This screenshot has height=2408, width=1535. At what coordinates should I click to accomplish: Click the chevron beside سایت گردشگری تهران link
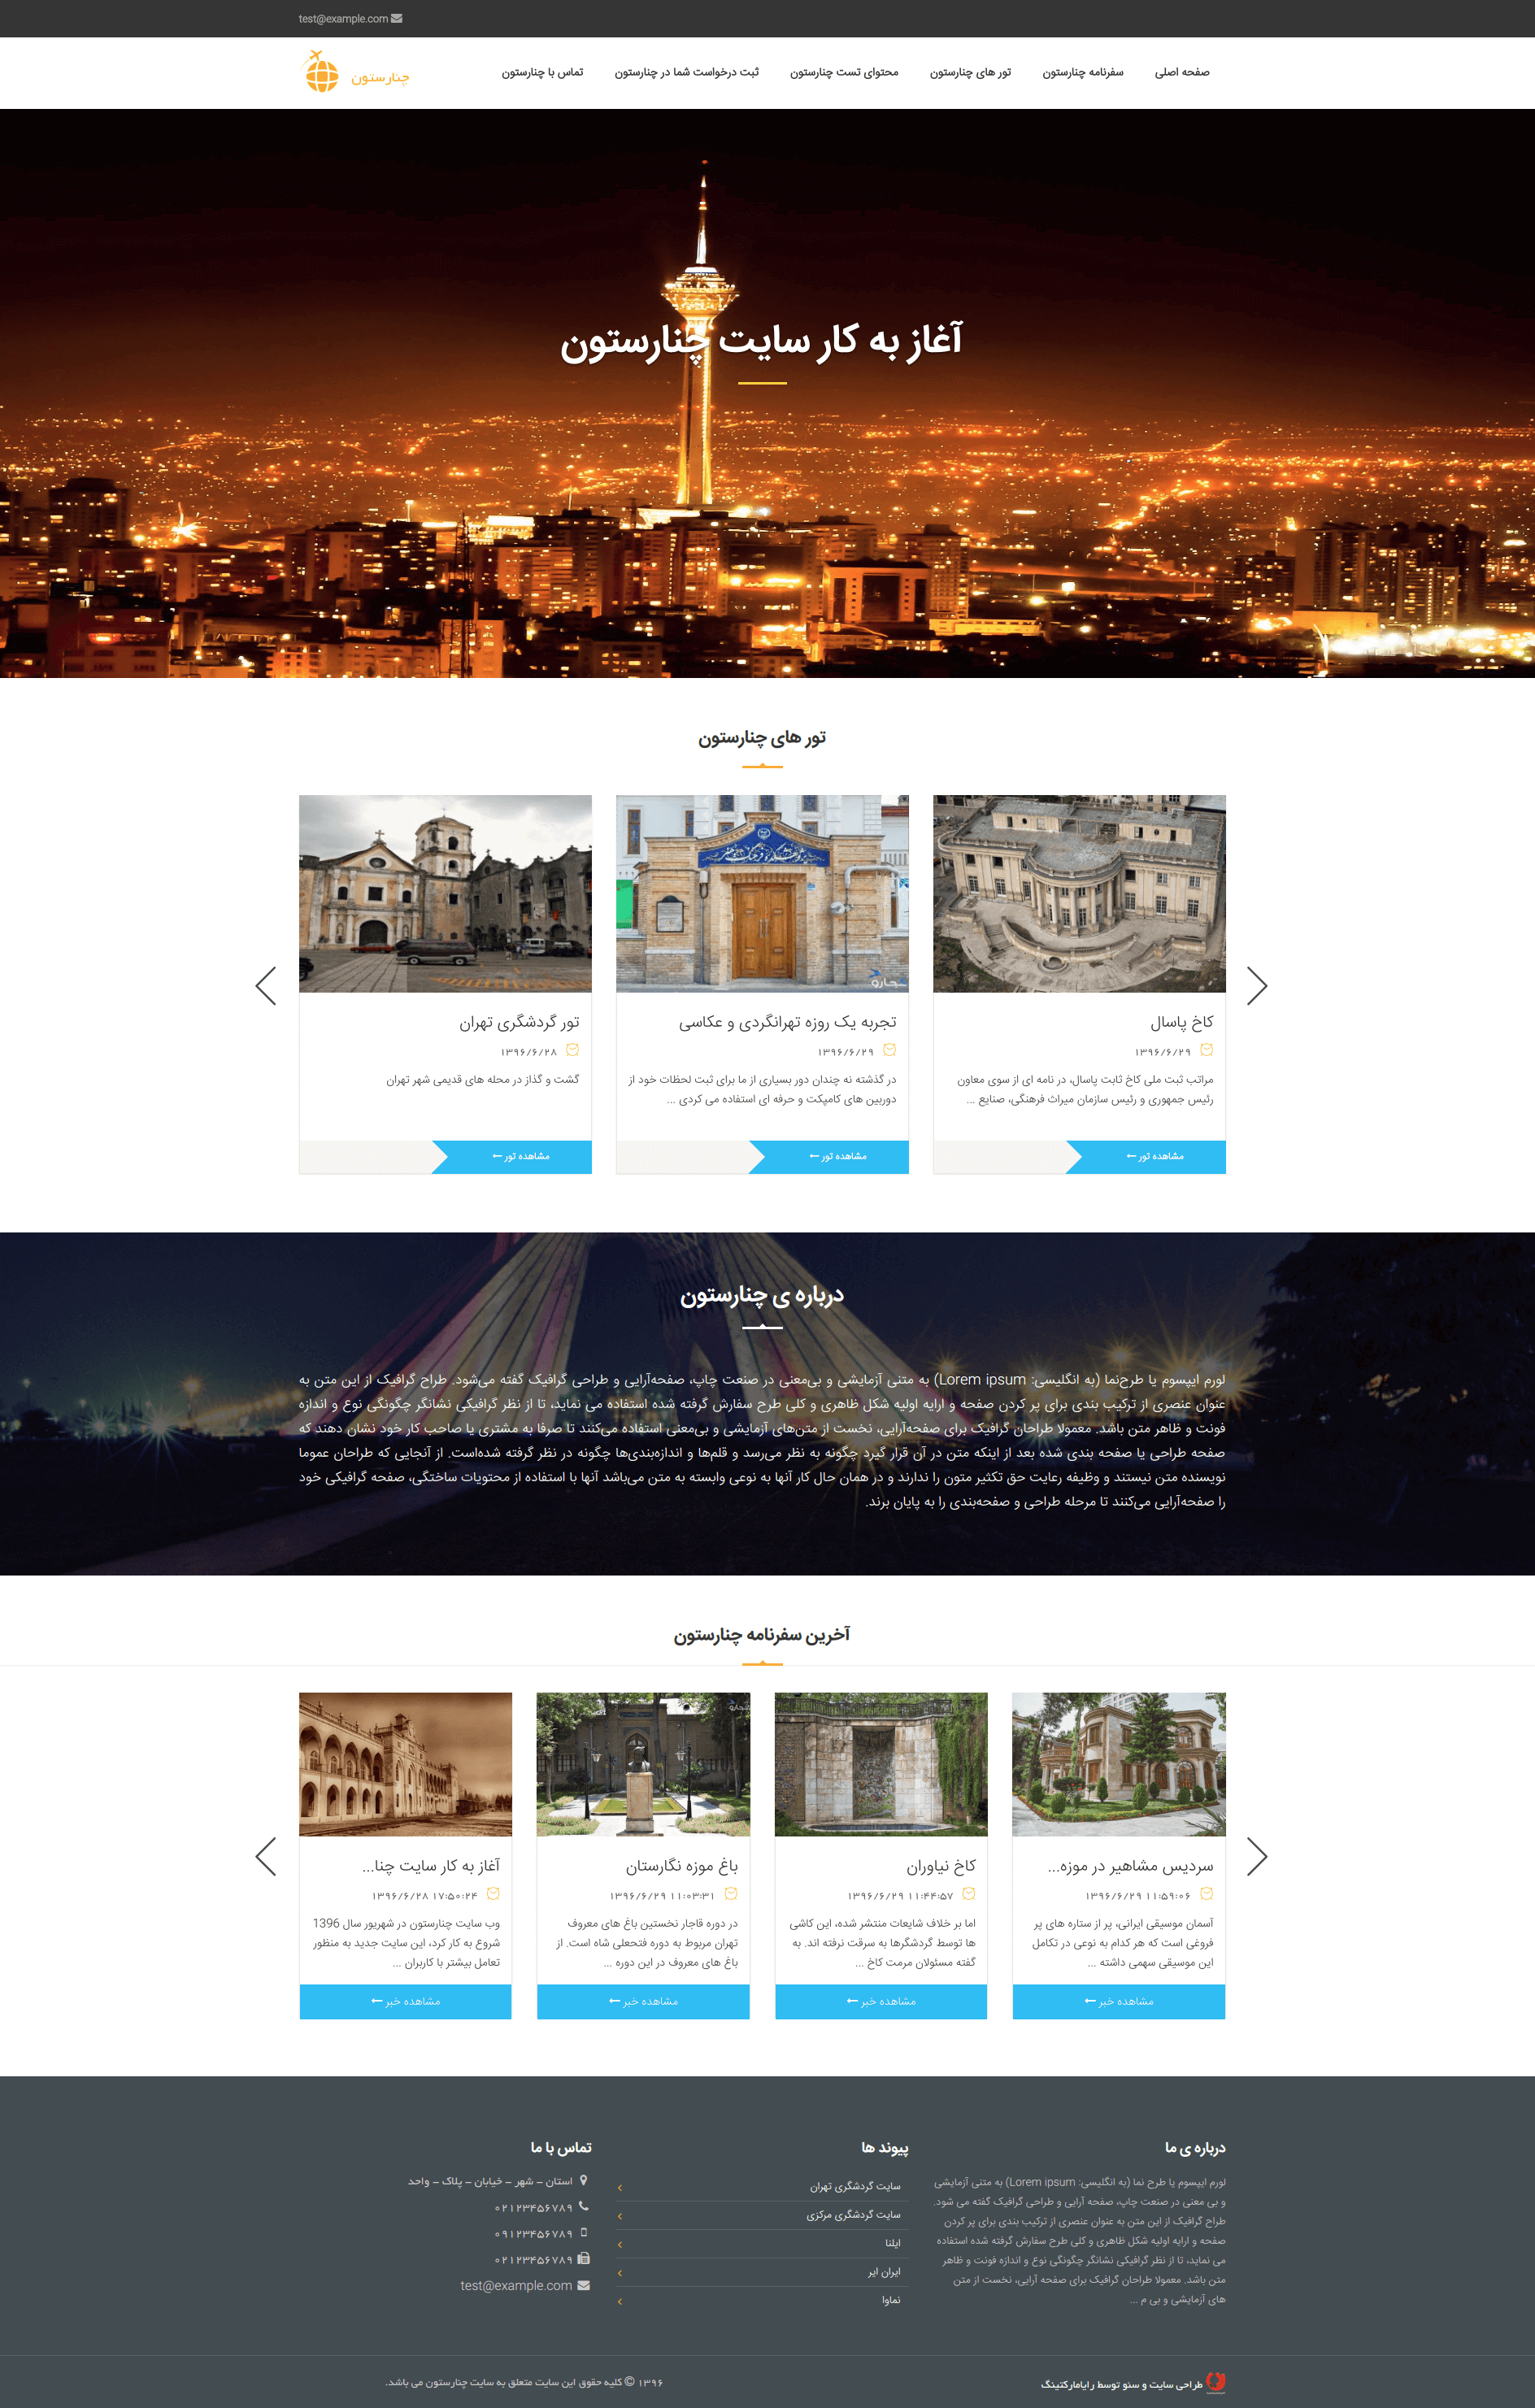(620, 2187)
